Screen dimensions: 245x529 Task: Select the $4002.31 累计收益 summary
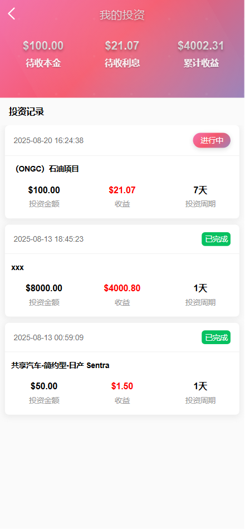tap(201, 54)
